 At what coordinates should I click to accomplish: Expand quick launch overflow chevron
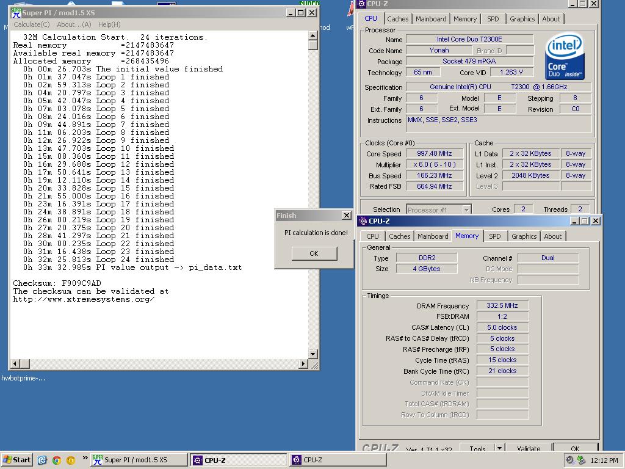85,458
